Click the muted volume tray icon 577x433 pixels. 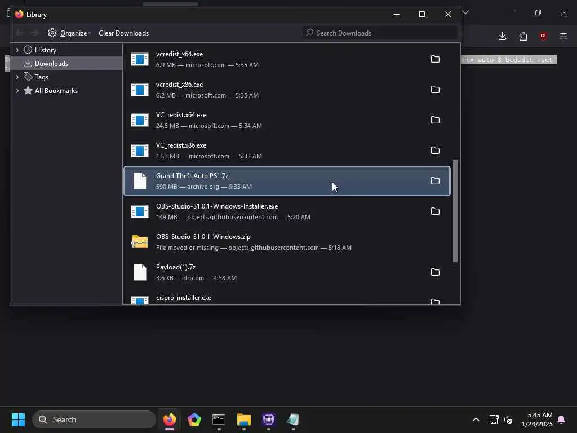pyautogui.click(x=508, y=419)
